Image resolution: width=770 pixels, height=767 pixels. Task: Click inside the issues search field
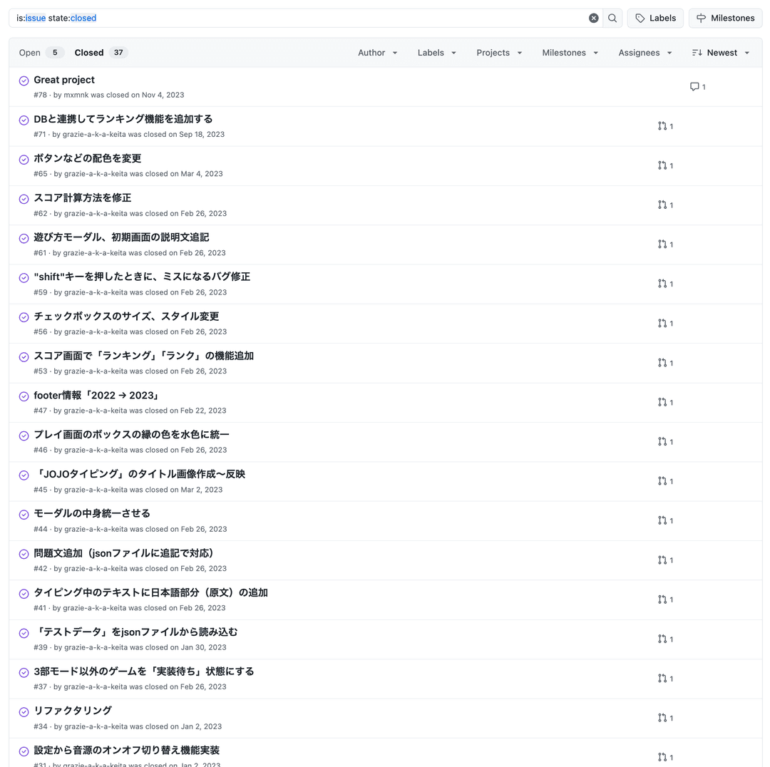click(285, 18)
